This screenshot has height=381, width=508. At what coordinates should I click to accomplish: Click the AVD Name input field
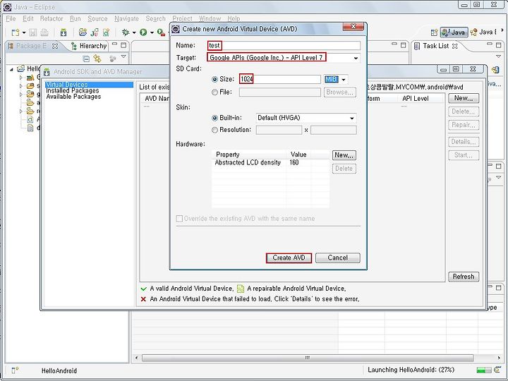tap(284, 45)
